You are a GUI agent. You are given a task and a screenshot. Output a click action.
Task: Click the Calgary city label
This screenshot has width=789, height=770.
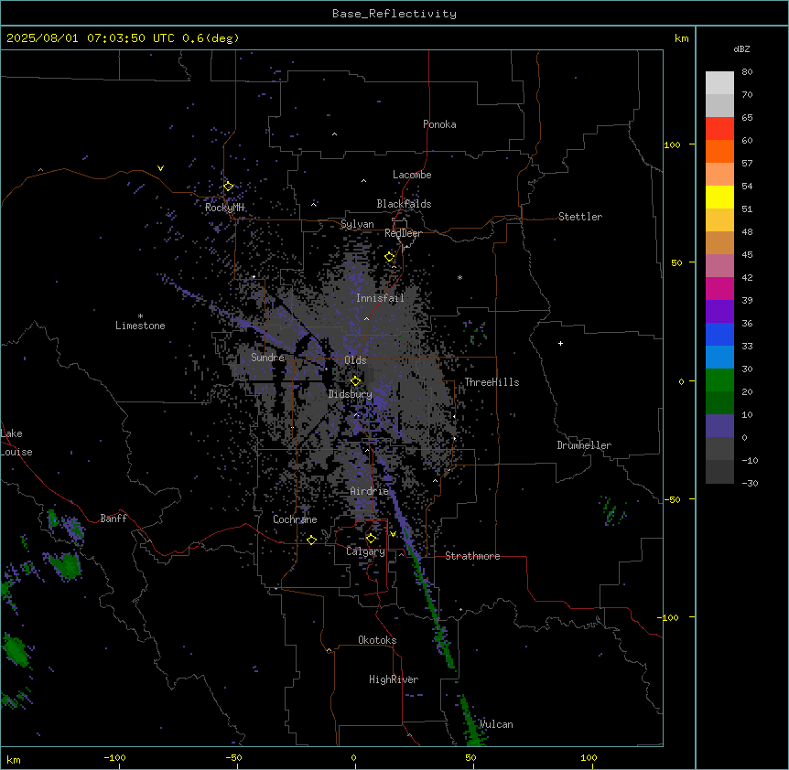365,551
